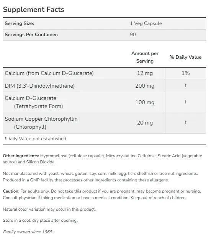Click the 100 mg amount cell

coord(145,102)
